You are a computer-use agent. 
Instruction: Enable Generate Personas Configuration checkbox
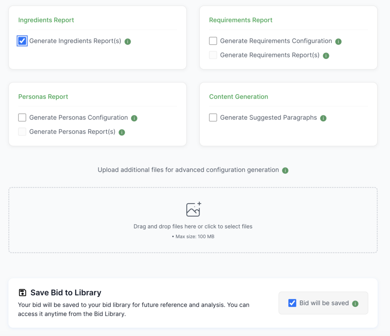[x=22, y=117]
